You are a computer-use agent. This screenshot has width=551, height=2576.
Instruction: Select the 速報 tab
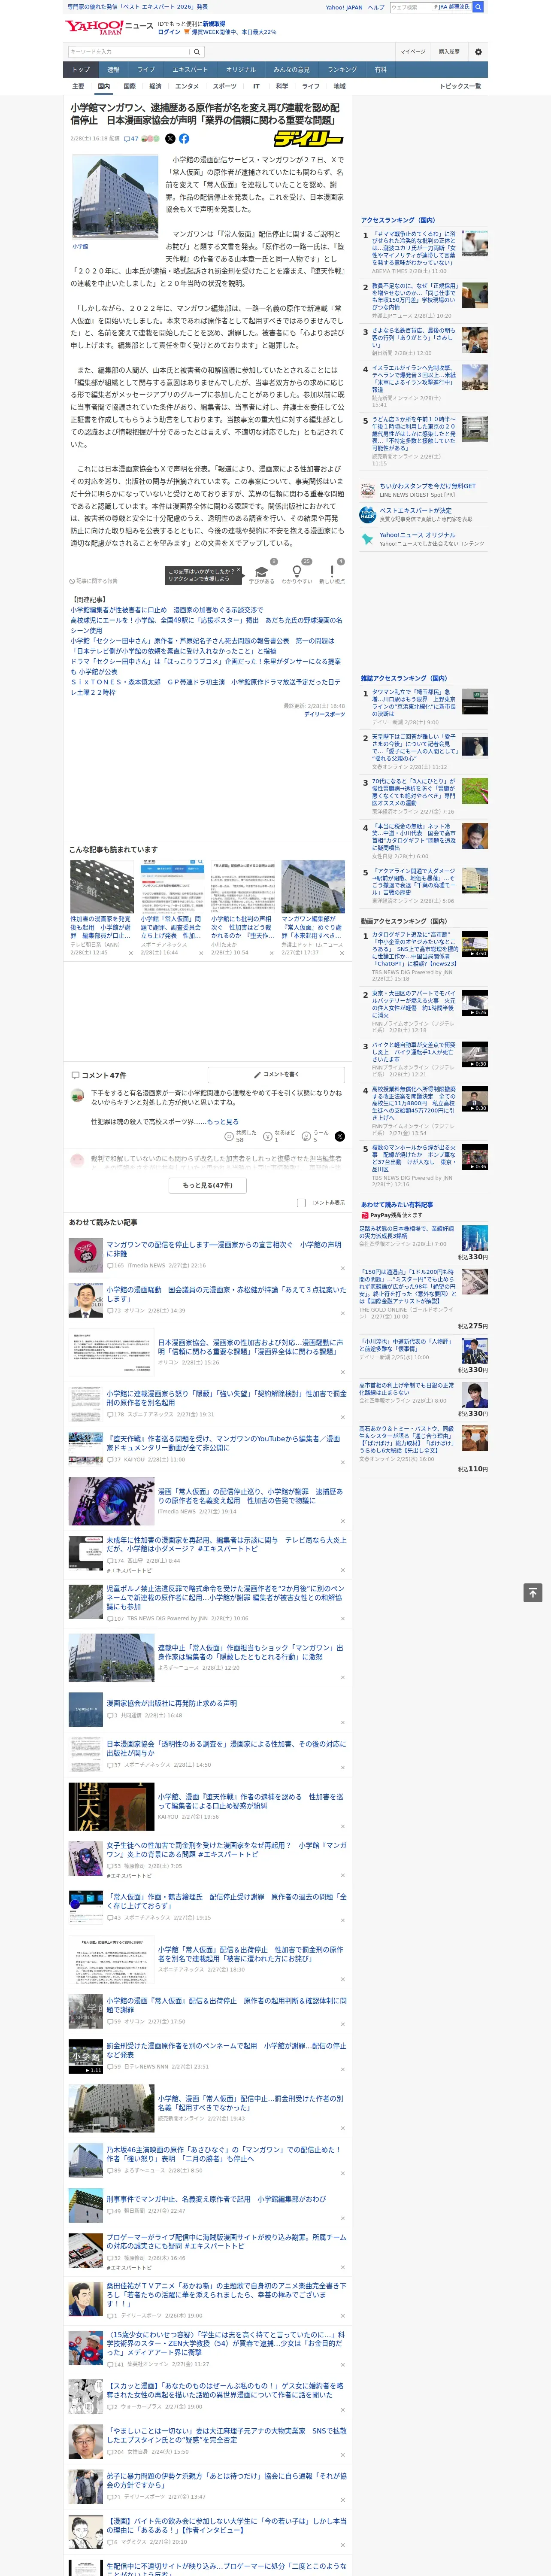[113, 70]
